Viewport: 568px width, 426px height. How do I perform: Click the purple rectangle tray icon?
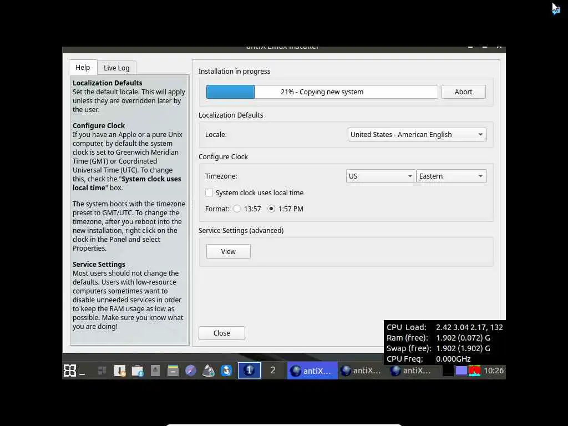pos(461,371)
